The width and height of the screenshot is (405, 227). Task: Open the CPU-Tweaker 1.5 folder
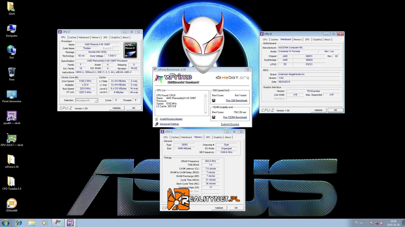[x=12, y=183]
